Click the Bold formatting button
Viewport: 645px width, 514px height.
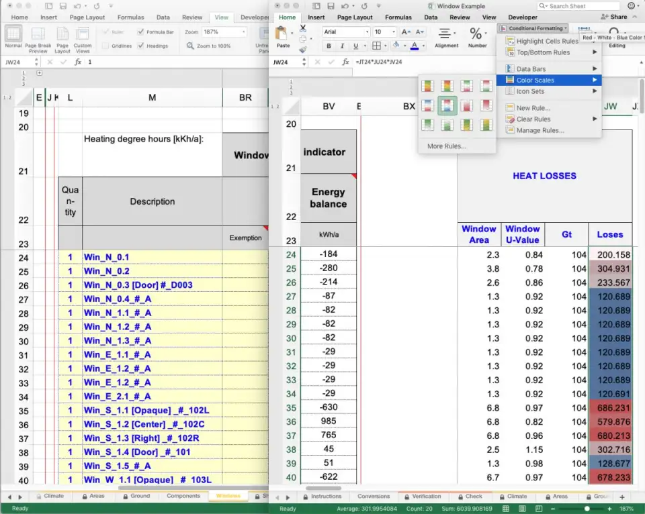pos(329,46)
